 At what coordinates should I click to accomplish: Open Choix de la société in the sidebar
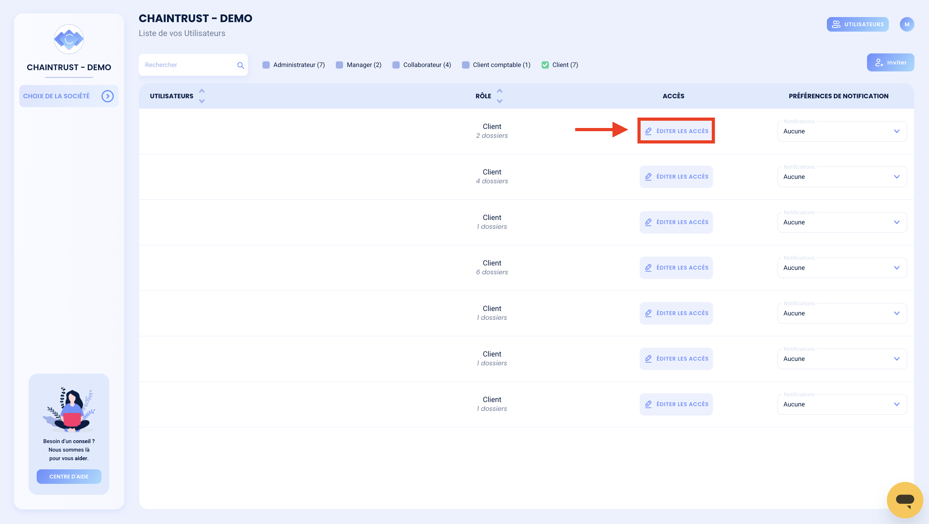69,96
